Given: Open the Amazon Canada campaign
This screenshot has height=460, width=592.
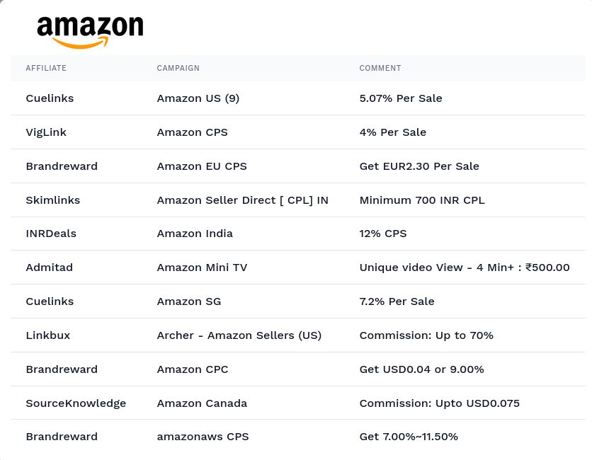Looking at the screenshot, I should pyautogui.click(x=202, y=403).
